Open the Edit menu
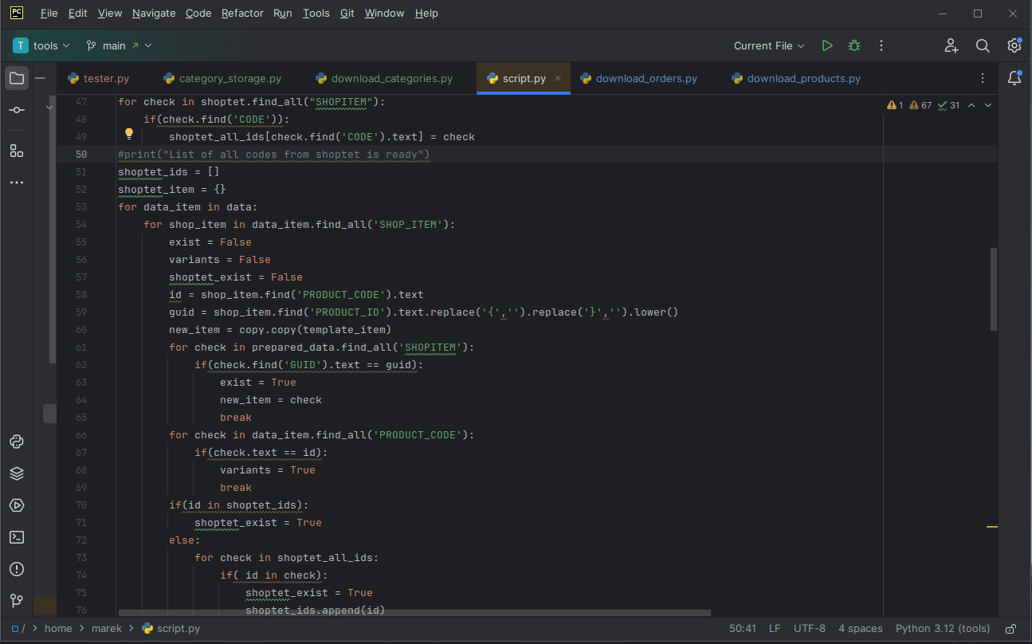 click(77, 14)
